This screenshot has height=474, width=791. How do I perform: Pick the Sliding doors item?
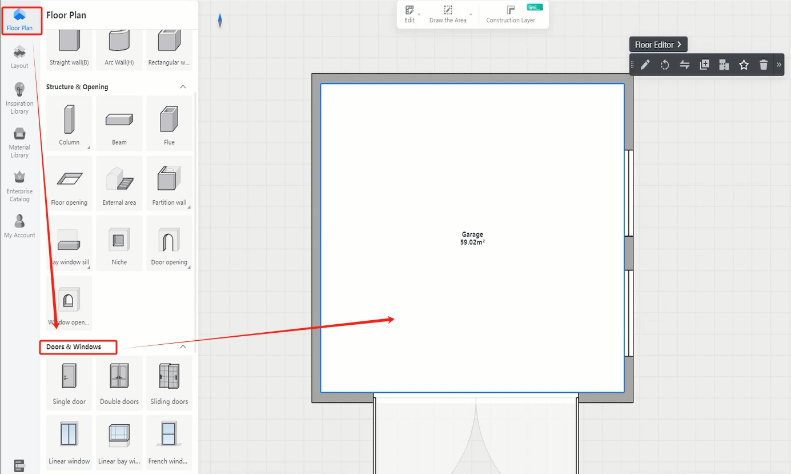[169, 383]
